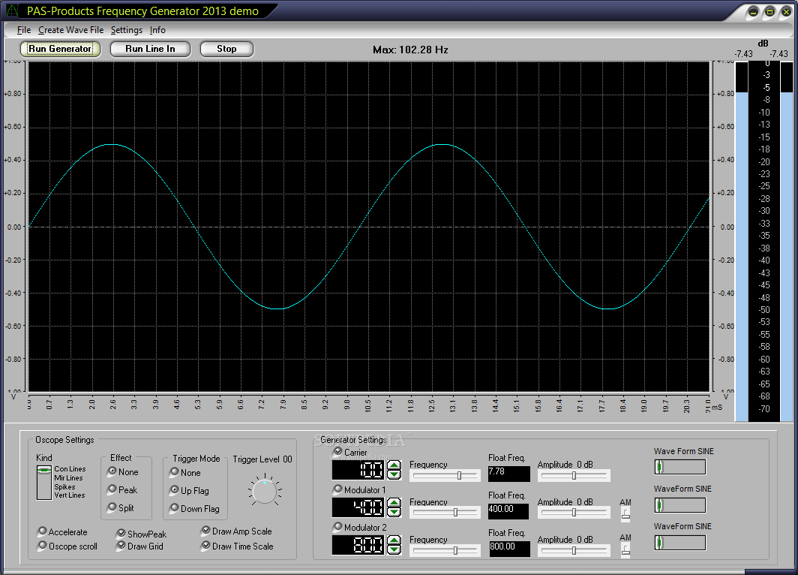Enable Oscope scroll option
Viewport: 798px width, 575px height.
pyautogui.click(x=43, y=546)
